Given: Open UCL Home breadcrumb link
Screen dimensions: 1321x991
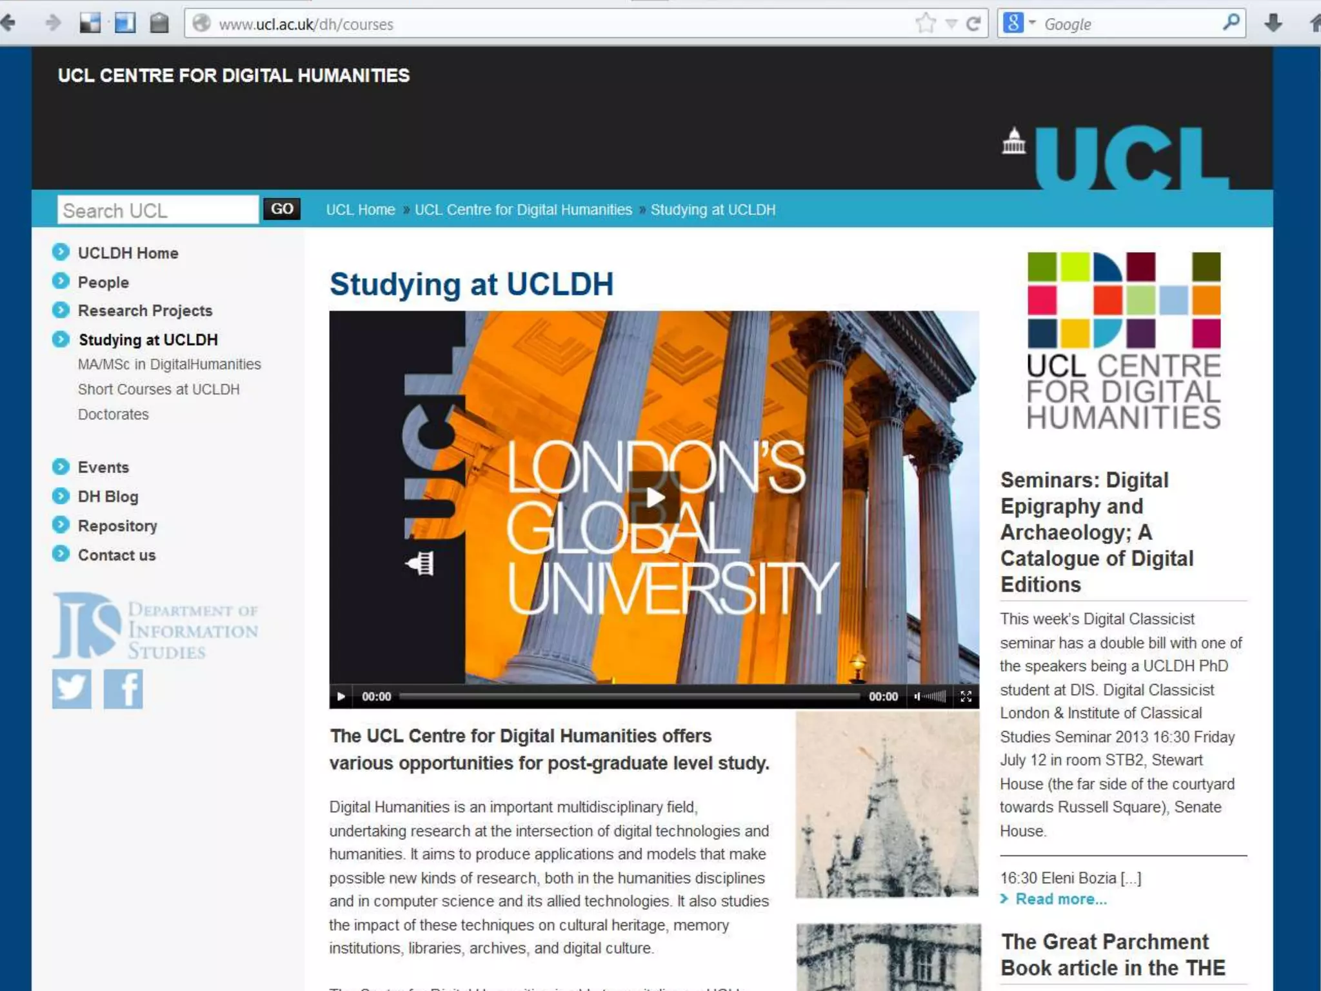Looking at the screenshot, I should 360,210.
